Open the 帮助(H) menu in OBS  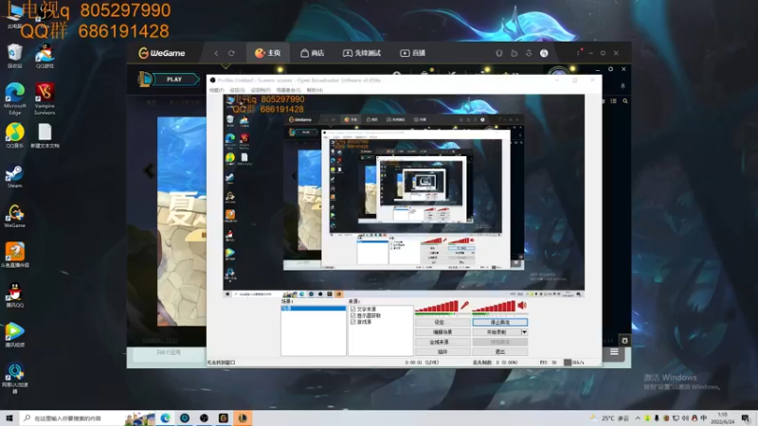coord(315,90)
